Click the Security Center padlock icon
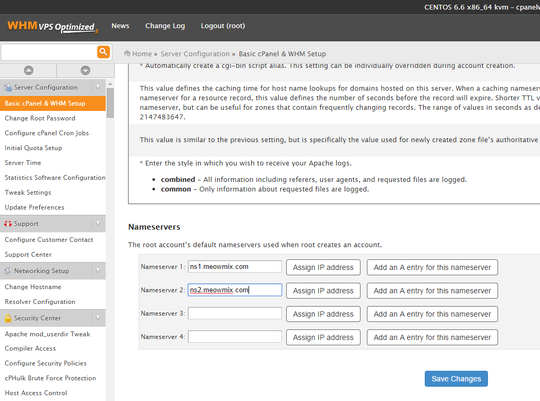 tap(8, 318)
